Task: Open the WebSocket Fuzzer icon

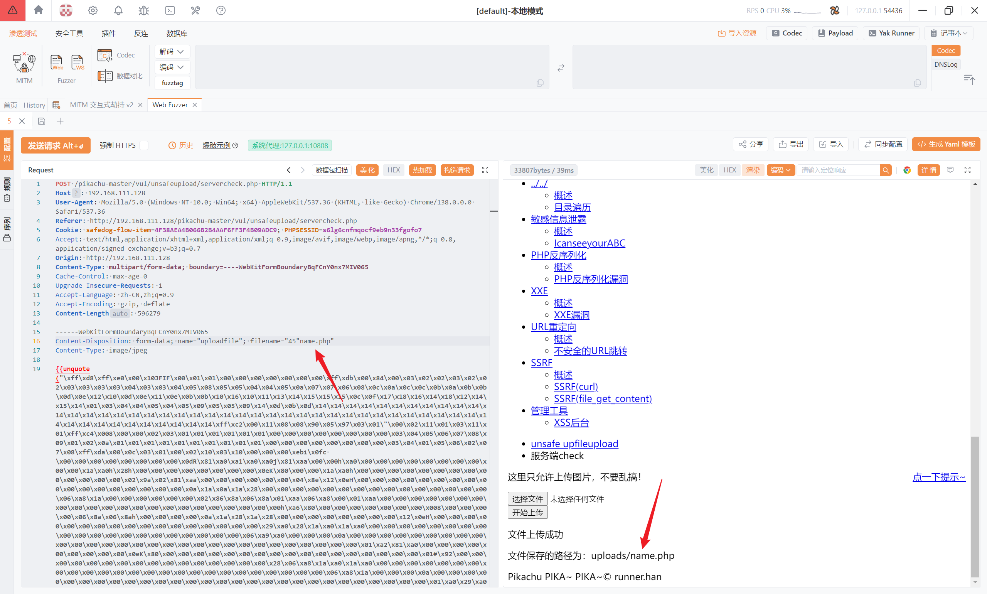Action: pos(77,62)
